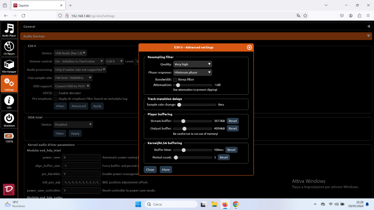The image size is (374, 210).
Task: Open the Firefox account icon
Action: pos(351,16)
